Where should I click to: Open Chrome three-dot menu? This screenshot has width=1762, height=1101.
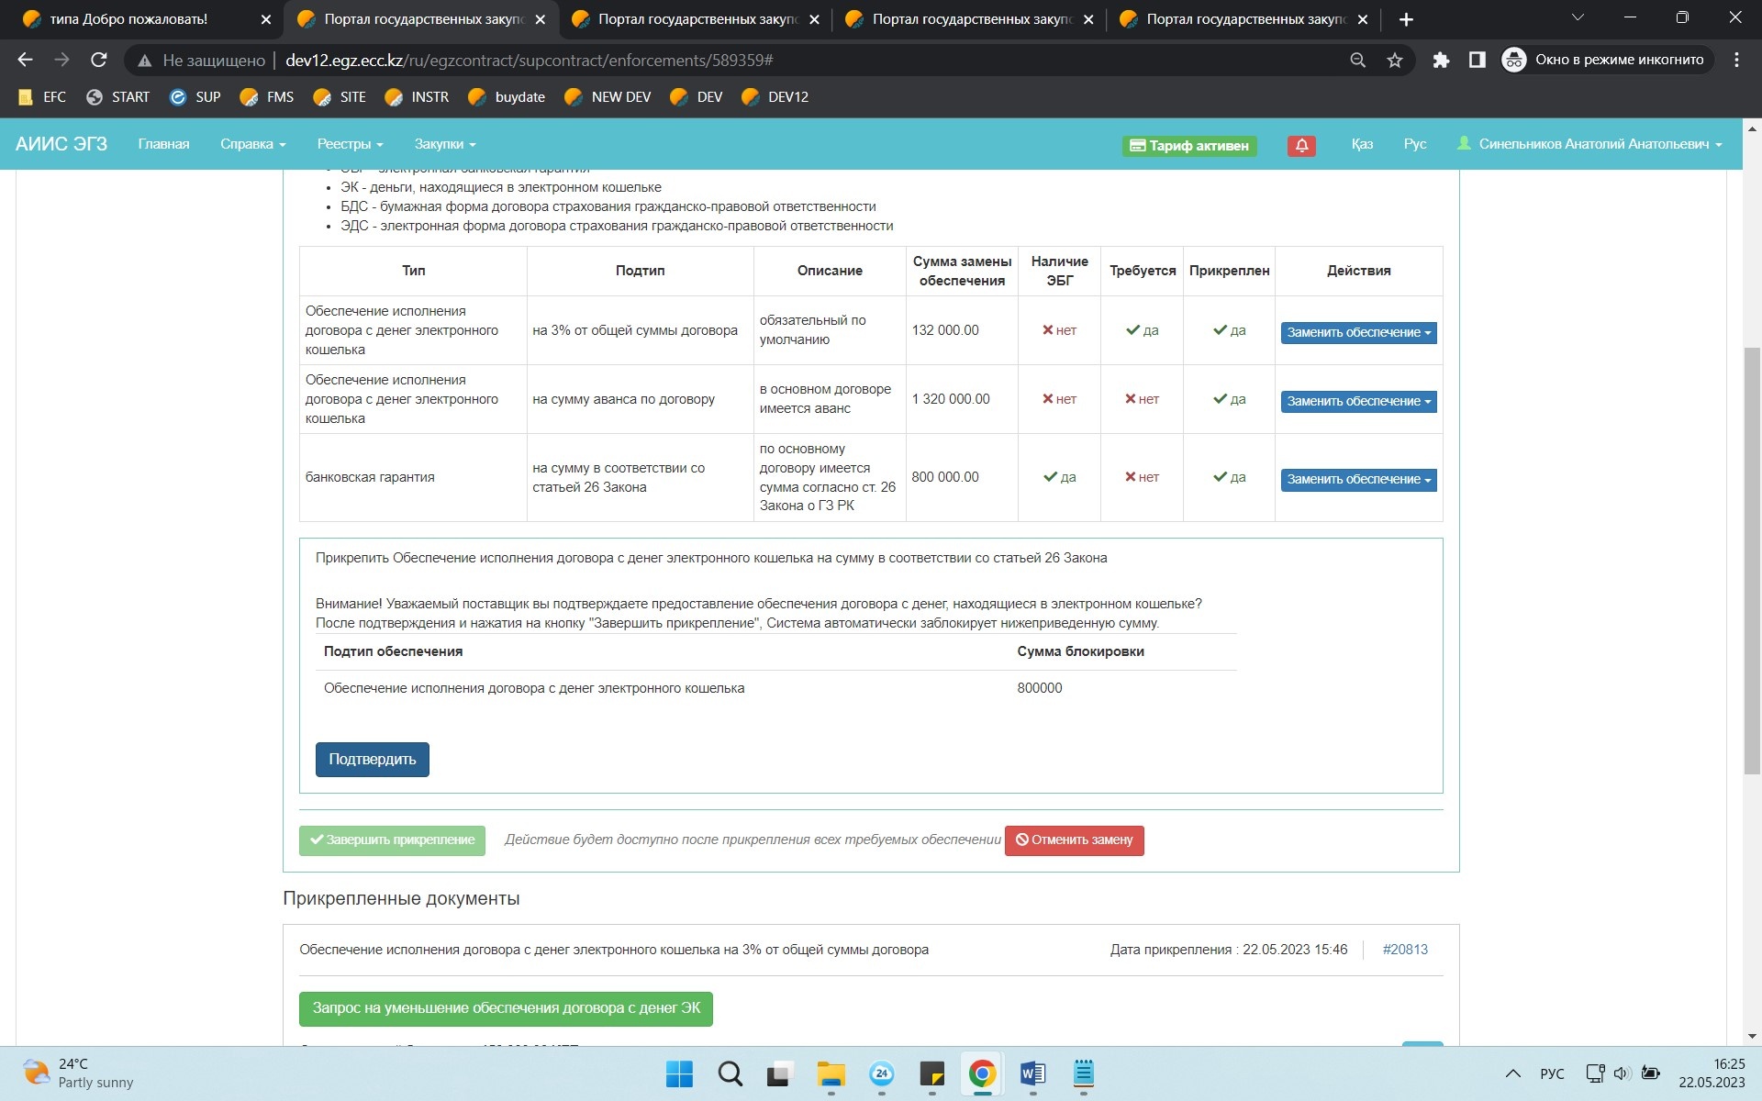click(x=1736, y=60)
